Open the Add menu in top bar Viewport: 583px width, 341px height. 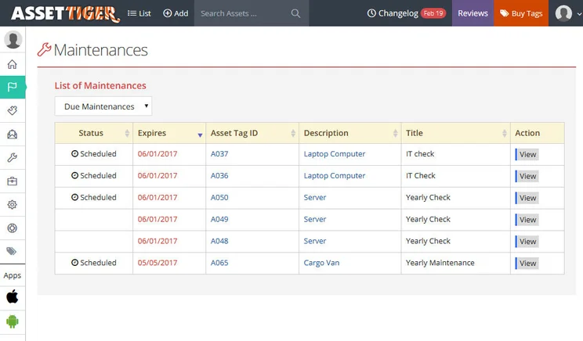pyautogui.click(x=176, y=13)
